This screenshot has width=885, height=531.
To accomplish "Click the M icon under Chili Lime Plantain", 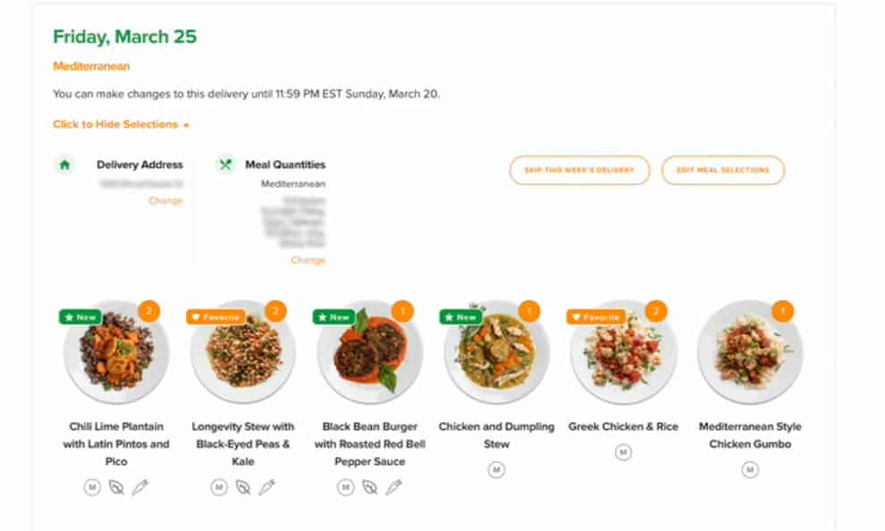I will (x=92, y=486).
